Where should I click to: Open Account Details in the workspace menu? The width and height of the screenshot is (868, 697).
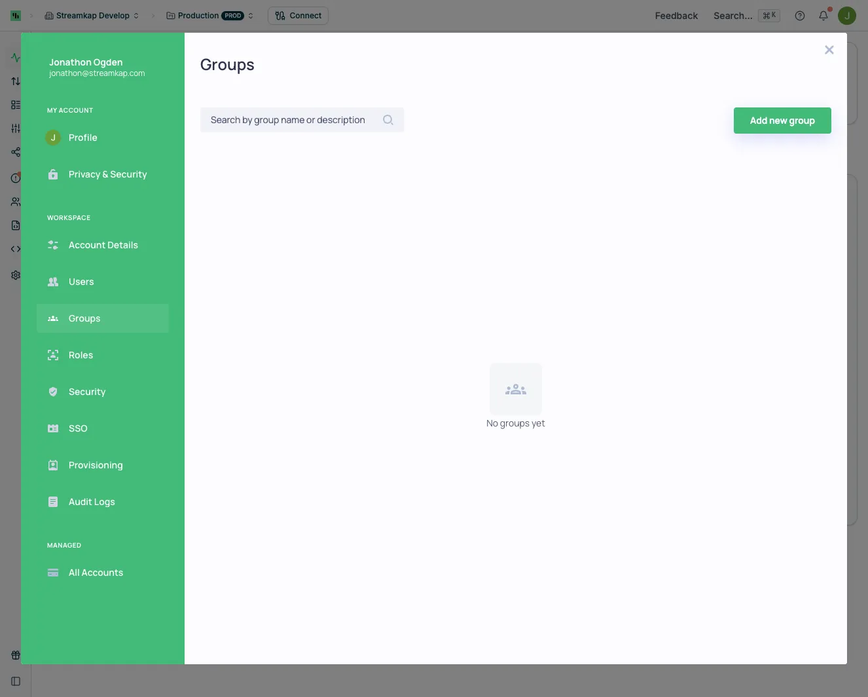click(x=103, y=245)
